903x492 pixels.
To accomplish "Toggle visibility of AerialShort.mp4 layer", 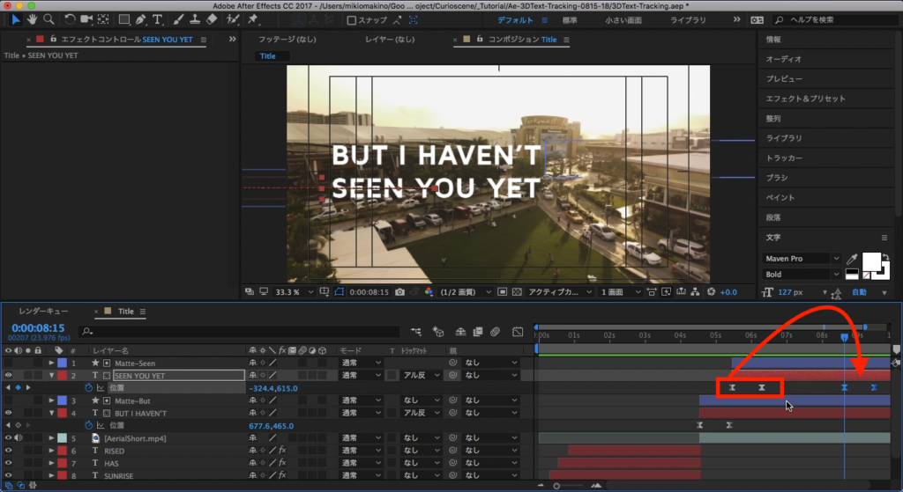I will click(x=9, y=438).
